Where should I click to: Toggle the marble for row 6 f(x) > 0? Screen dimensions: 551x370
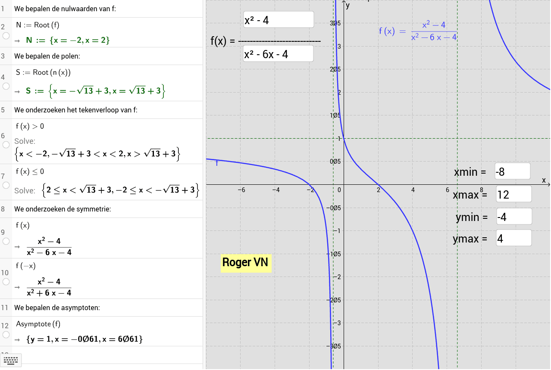[6, 145]
